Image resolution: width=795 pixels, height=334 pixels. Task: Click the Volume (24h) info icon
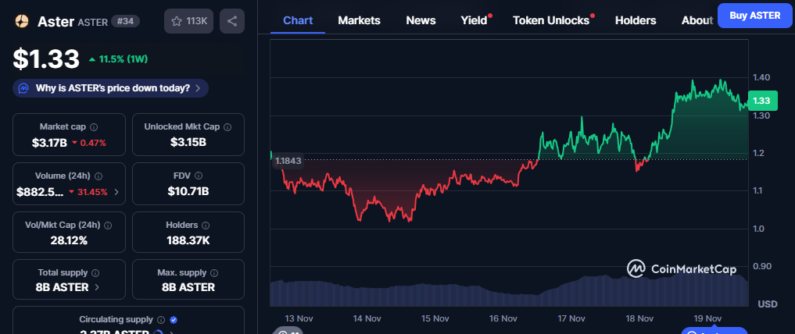[x=98, y=176]
